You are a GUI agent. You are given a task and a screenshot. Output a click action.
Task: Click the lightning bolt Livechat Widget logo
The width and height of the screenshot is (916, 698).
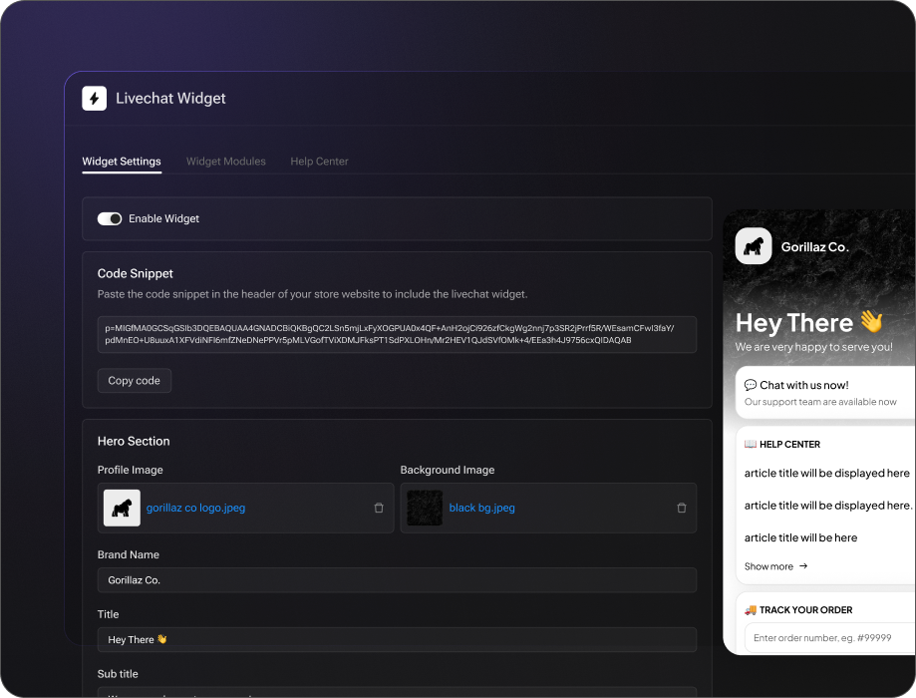point(95,98)
